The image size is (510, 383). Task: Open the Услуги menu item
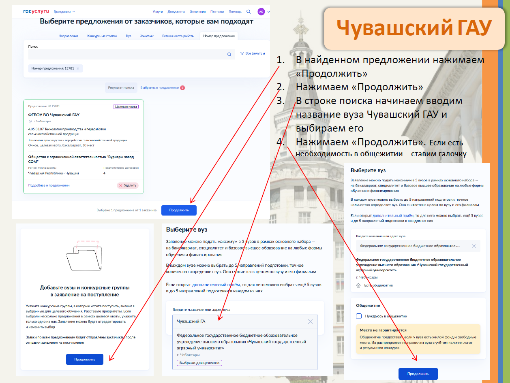coord(158,12)
